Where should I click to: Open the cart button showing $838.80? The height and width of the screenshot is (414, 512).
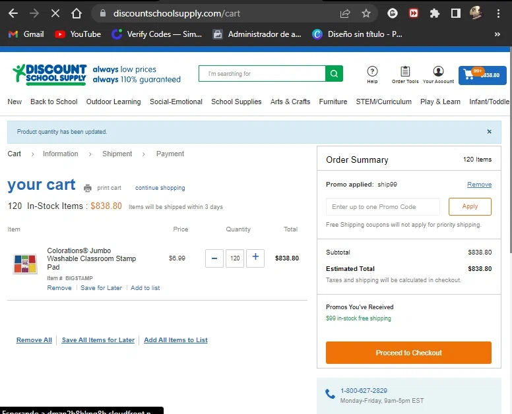click(482, 75)
